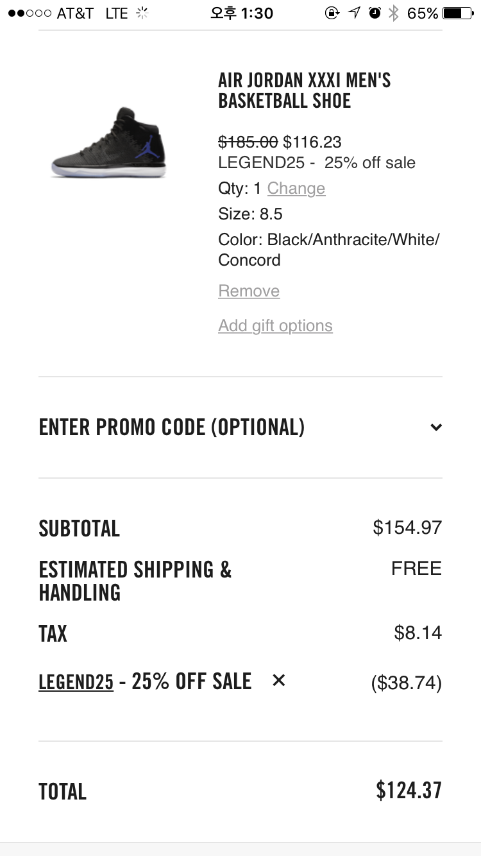The image size is (481, 856).
Task: Tap the Air Jordan XXXI product title
Action: pos(304,90)
